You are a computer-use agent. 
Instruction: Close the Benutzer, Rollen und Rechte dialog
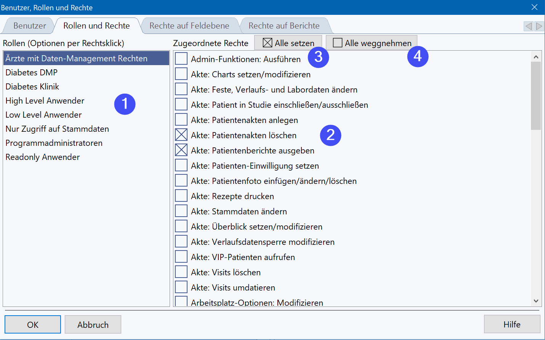(x=534, y=7)
